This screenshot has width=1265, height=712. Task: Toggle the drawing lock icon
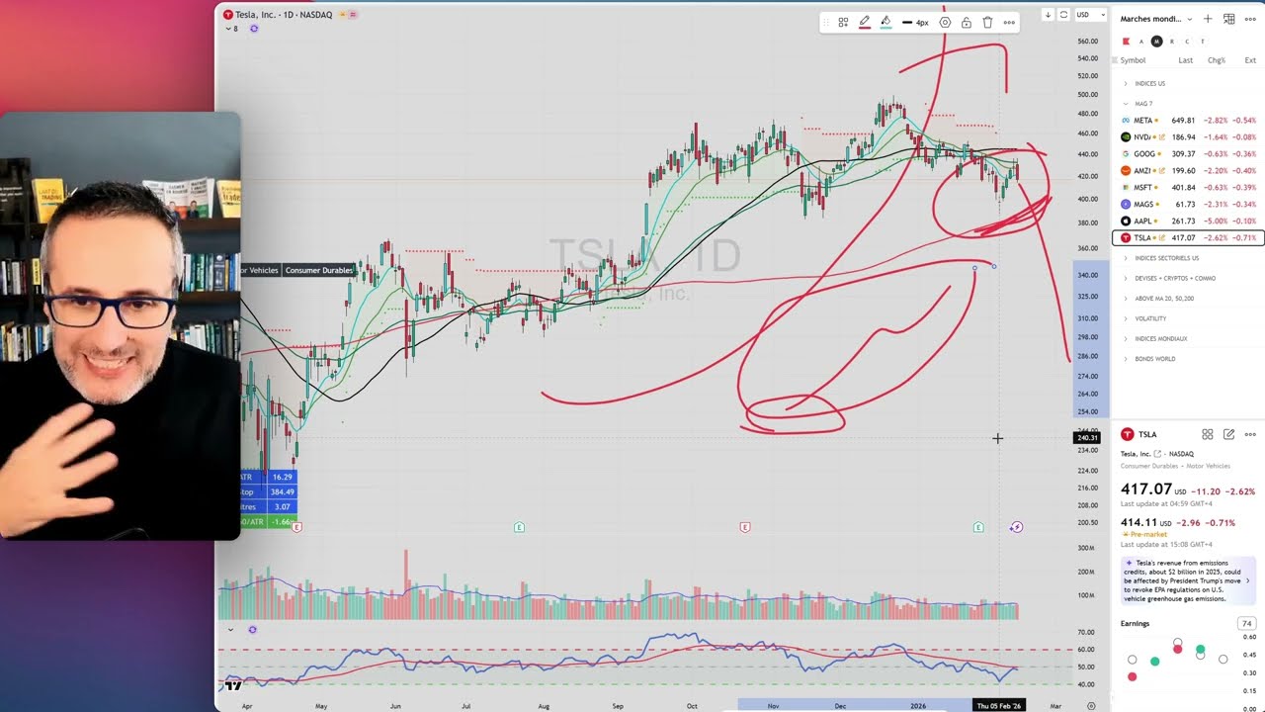966,22
